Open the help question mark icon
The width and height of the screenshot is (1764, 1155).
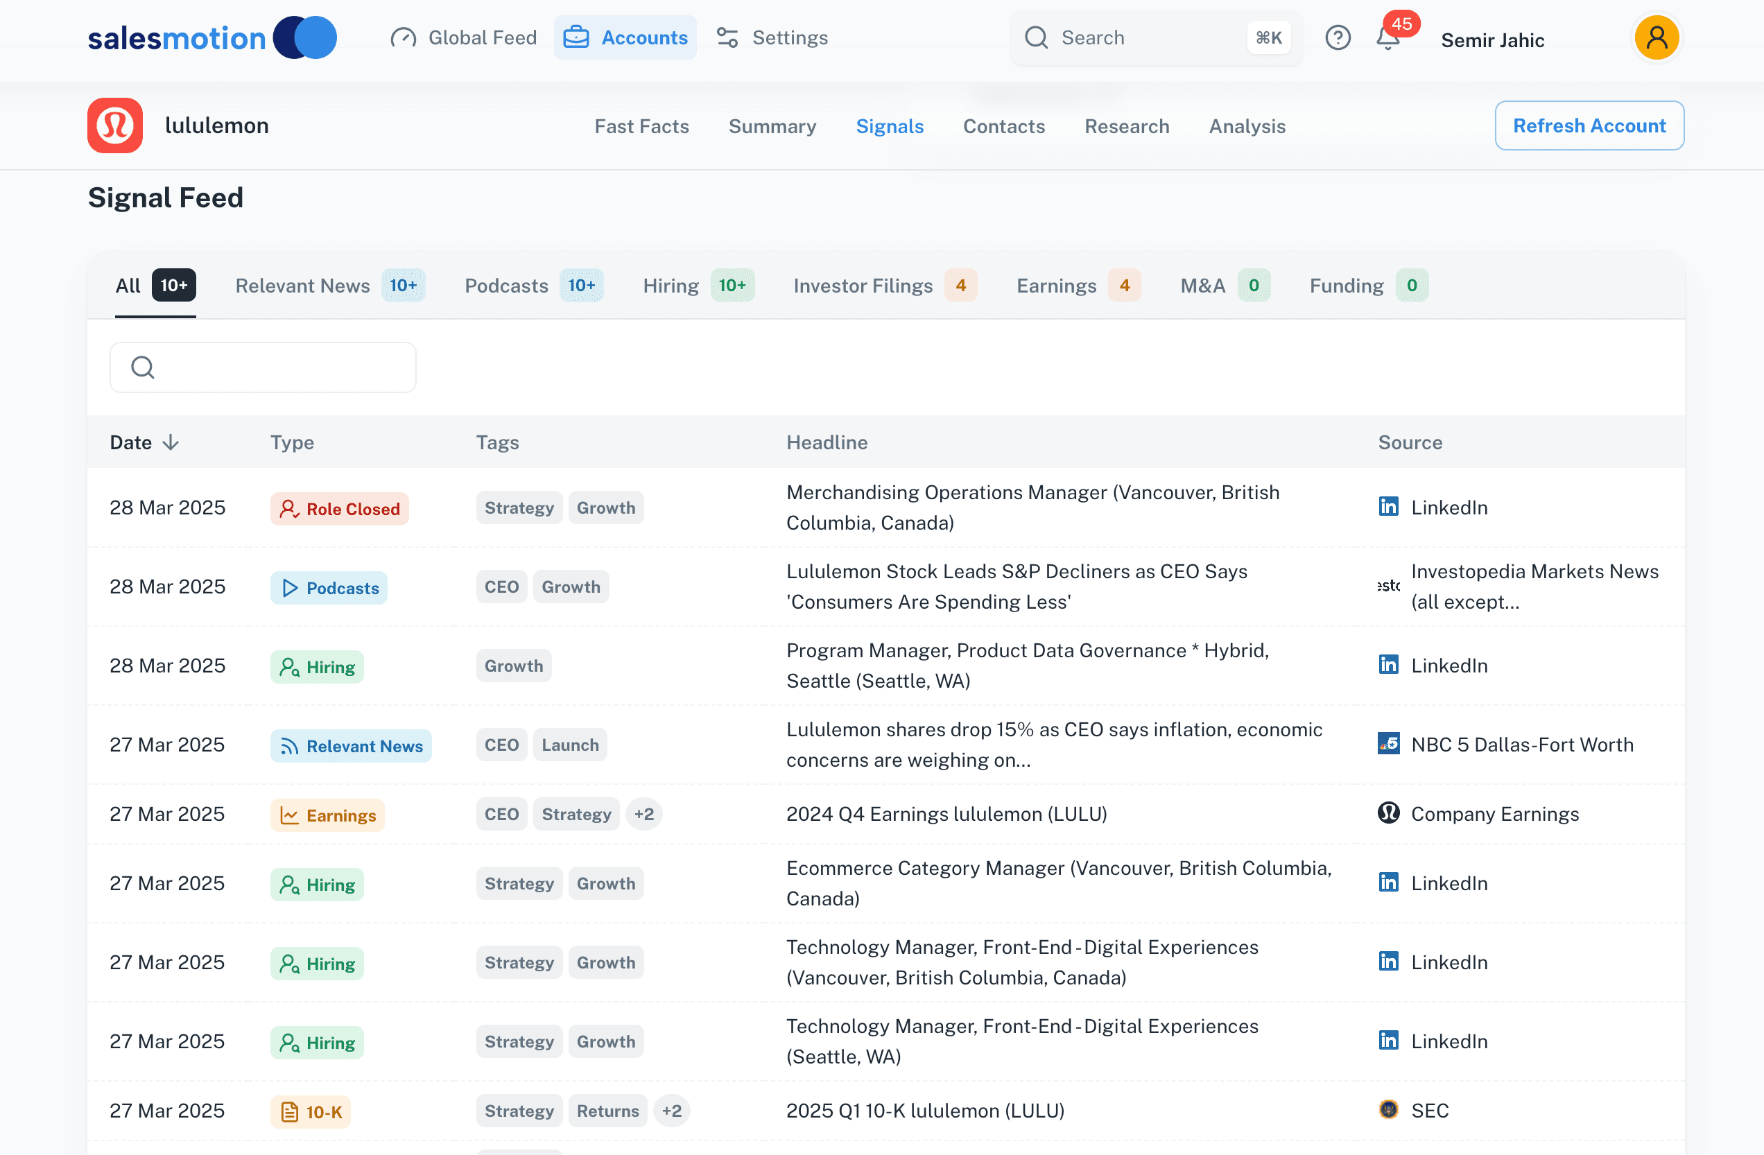[1338, 38]
